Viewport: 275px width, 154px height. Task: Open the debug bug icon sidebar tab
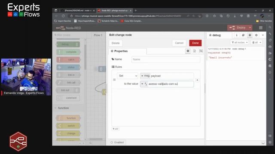250,35
